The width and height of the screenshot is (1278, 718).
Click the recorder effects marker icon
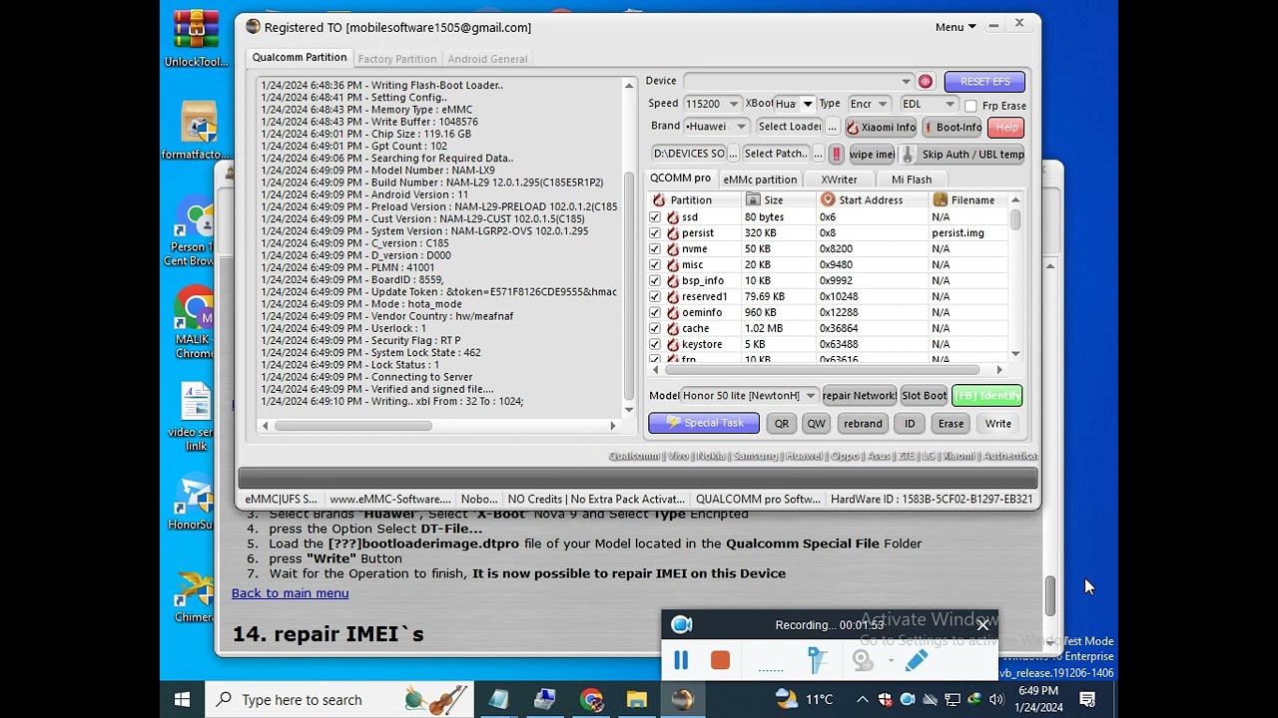pos(818,660)
